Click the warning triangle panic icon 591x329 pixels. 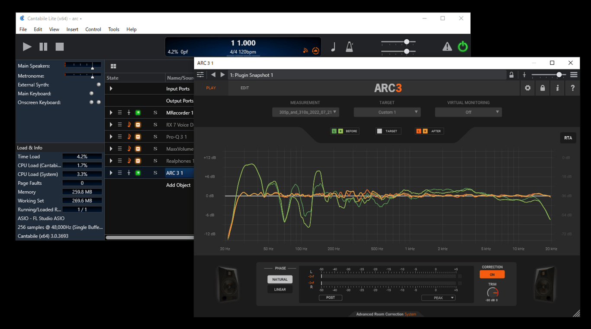pos(447,47)
